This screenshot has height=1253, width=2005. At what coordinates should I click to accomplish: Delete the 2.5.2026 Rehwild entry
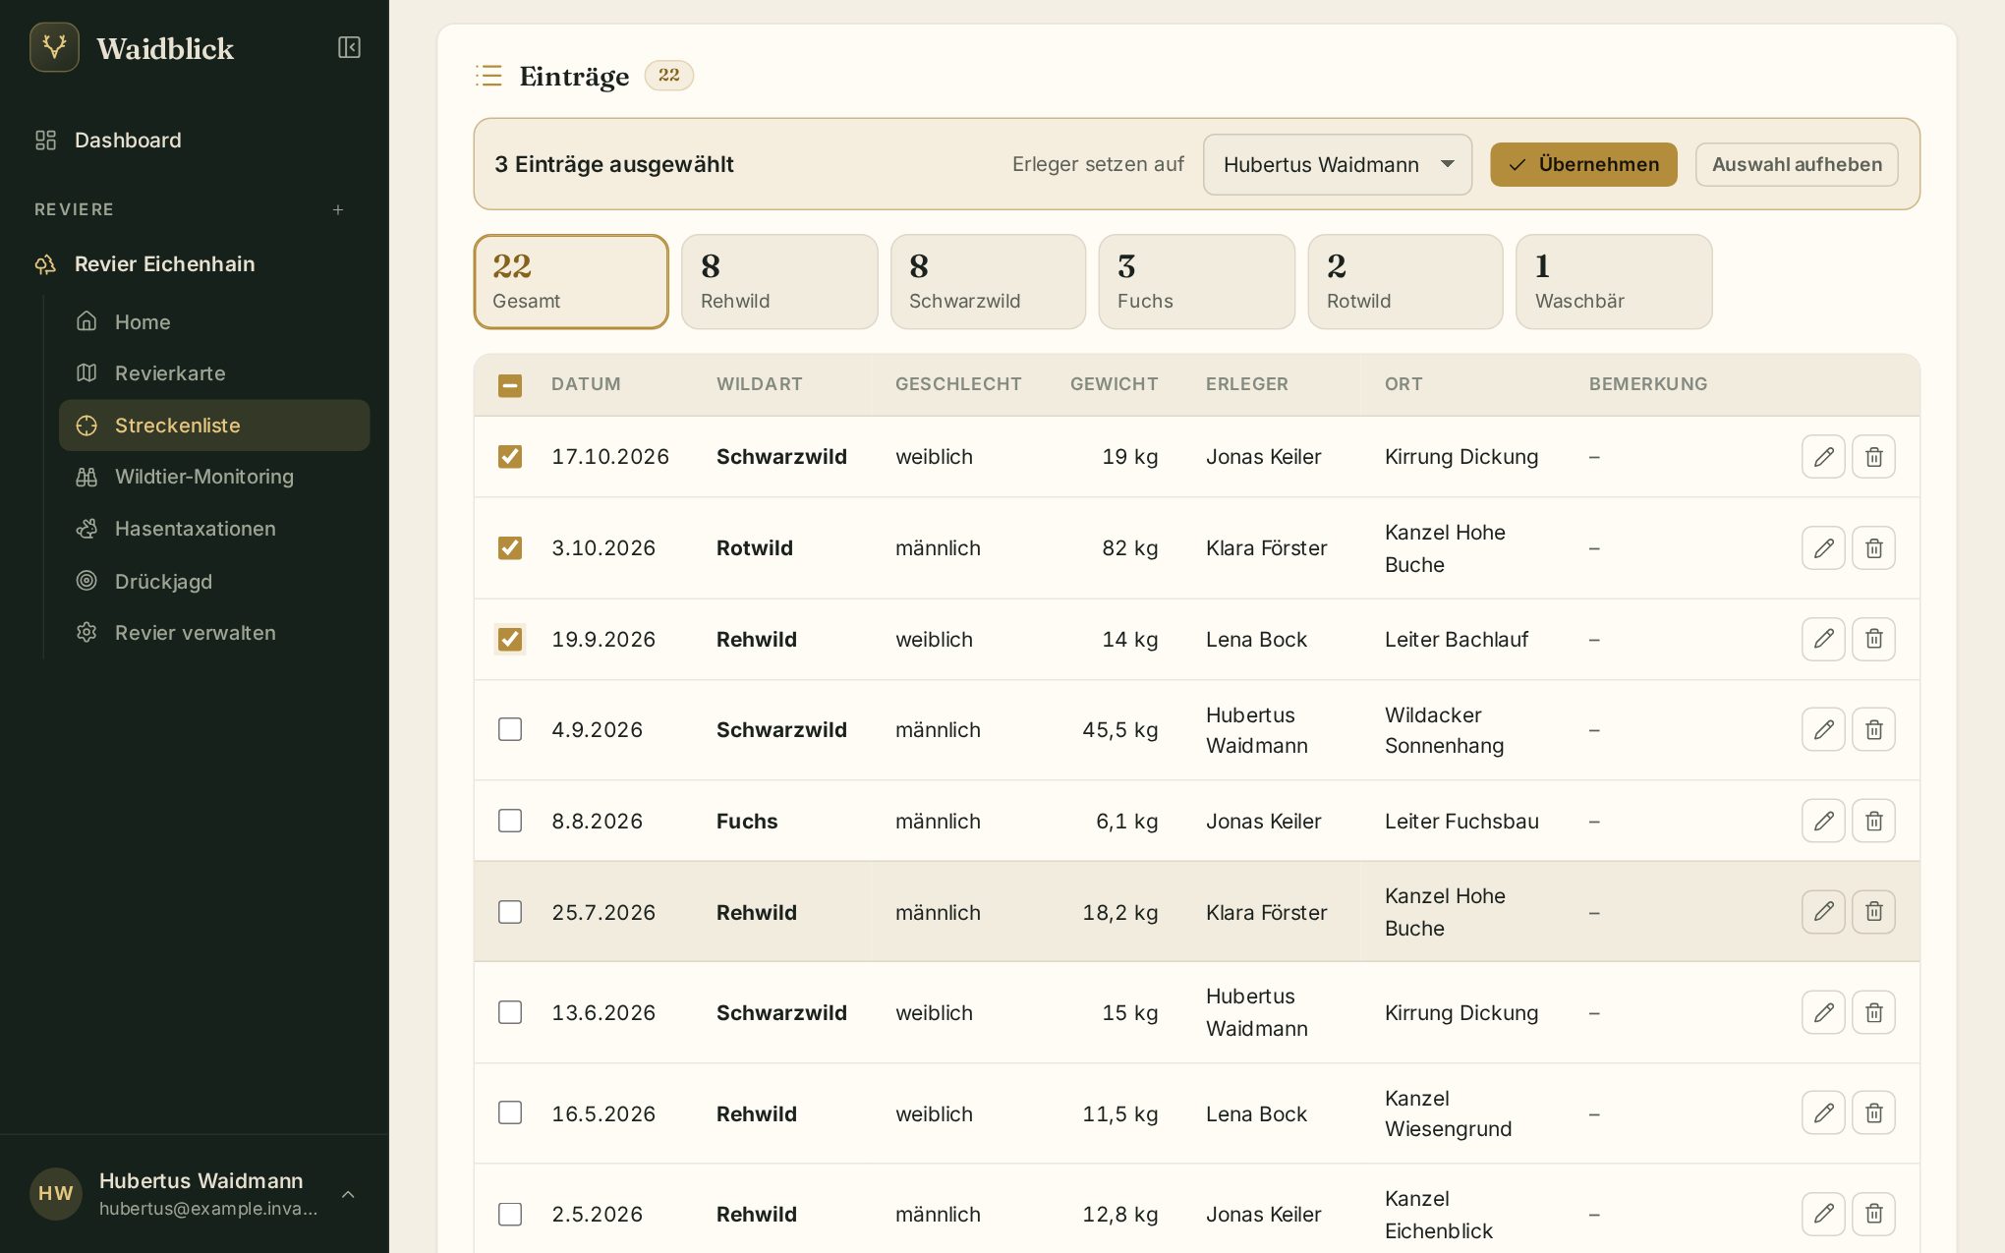click(x=1873, y=1214)
